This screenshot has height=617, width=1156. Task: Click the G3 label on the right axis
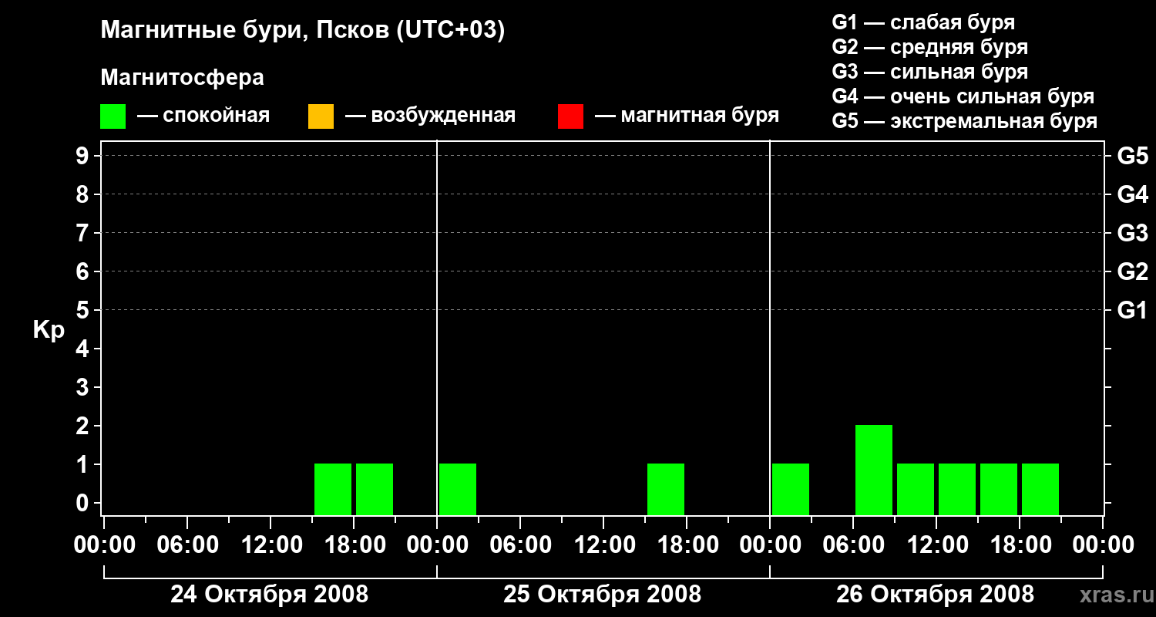[x=1132, y=234]
